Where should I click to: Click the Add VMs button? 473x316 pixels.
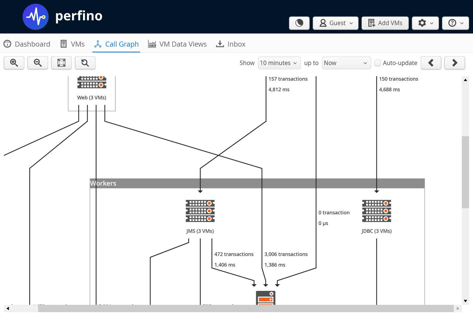[385, 23]
